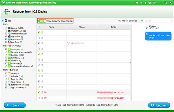Open the Messages (16) category
174x112 pixels.
[17, 49]
